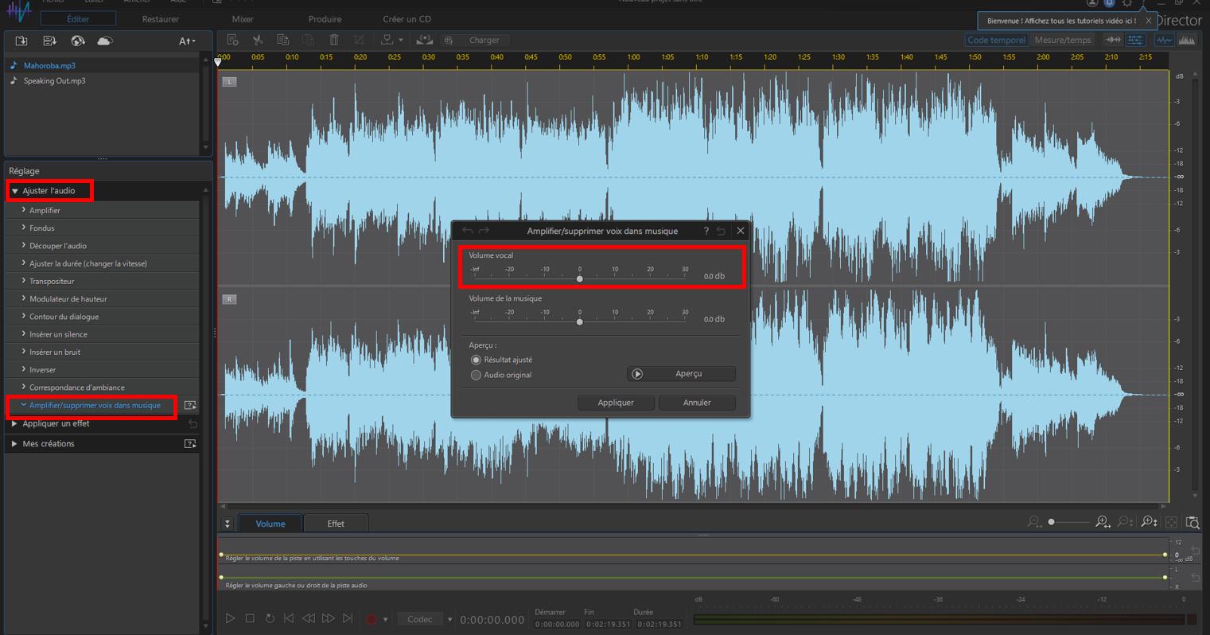Click the Volume vocal slider handle
Screen dimensions: 1210x635
pos(579,279)
